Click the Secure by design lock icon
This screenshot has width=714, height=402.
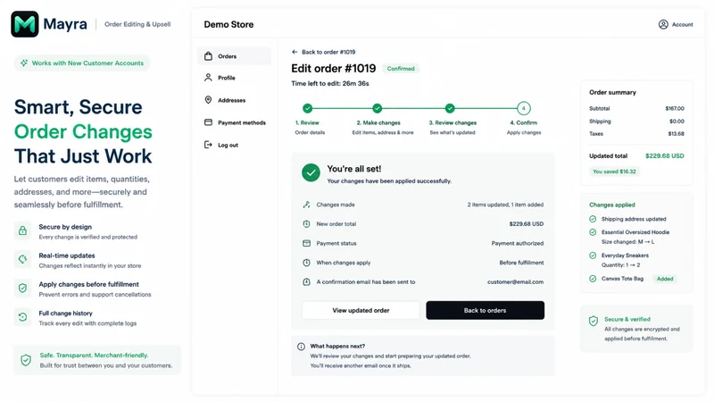[23, 231]
